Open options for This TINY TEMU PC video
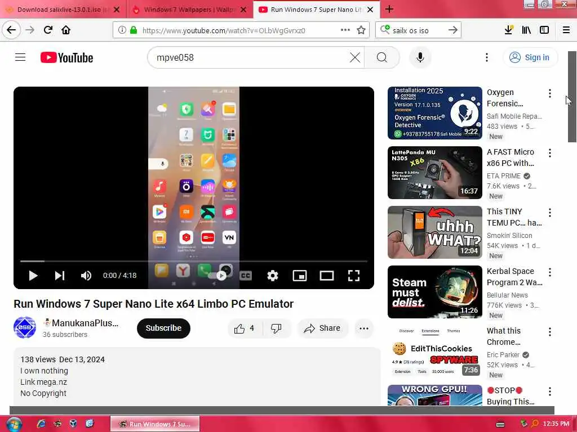Screen dimensions: 577x432 pyautogui.click(x=550, y=212)
